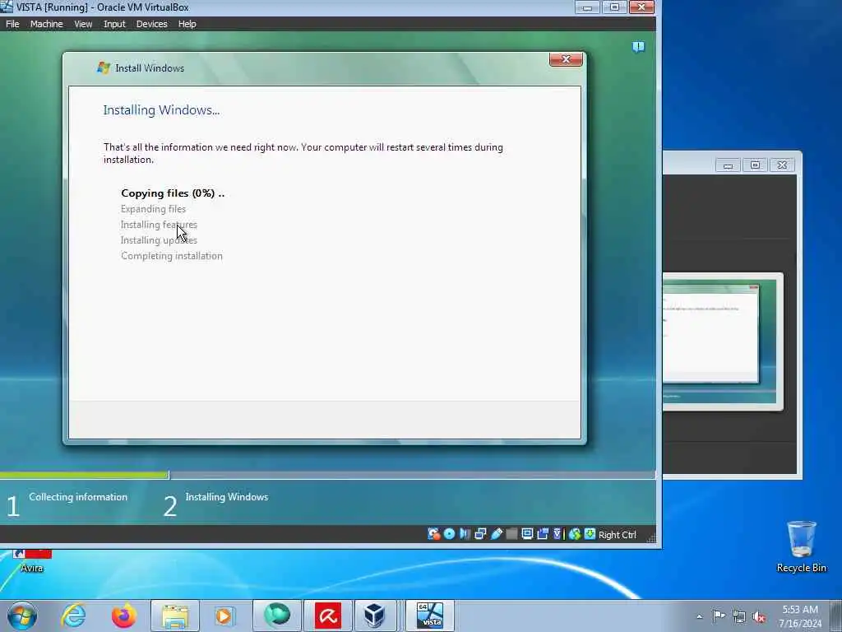Click the CPU virtualization status icon

(558, 533)
